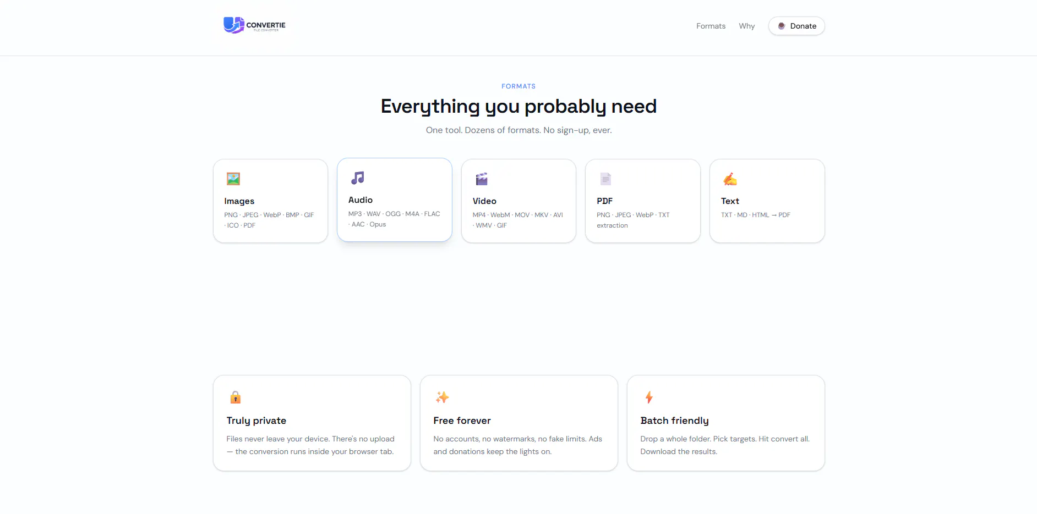Image resolution: width=1037 pixels, height=514 pixels.
Task: Select the Text card title
Action: [730, 201]
